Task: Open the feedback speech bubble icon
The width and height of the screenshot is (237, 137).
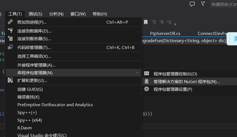Action: coord(192,4)
